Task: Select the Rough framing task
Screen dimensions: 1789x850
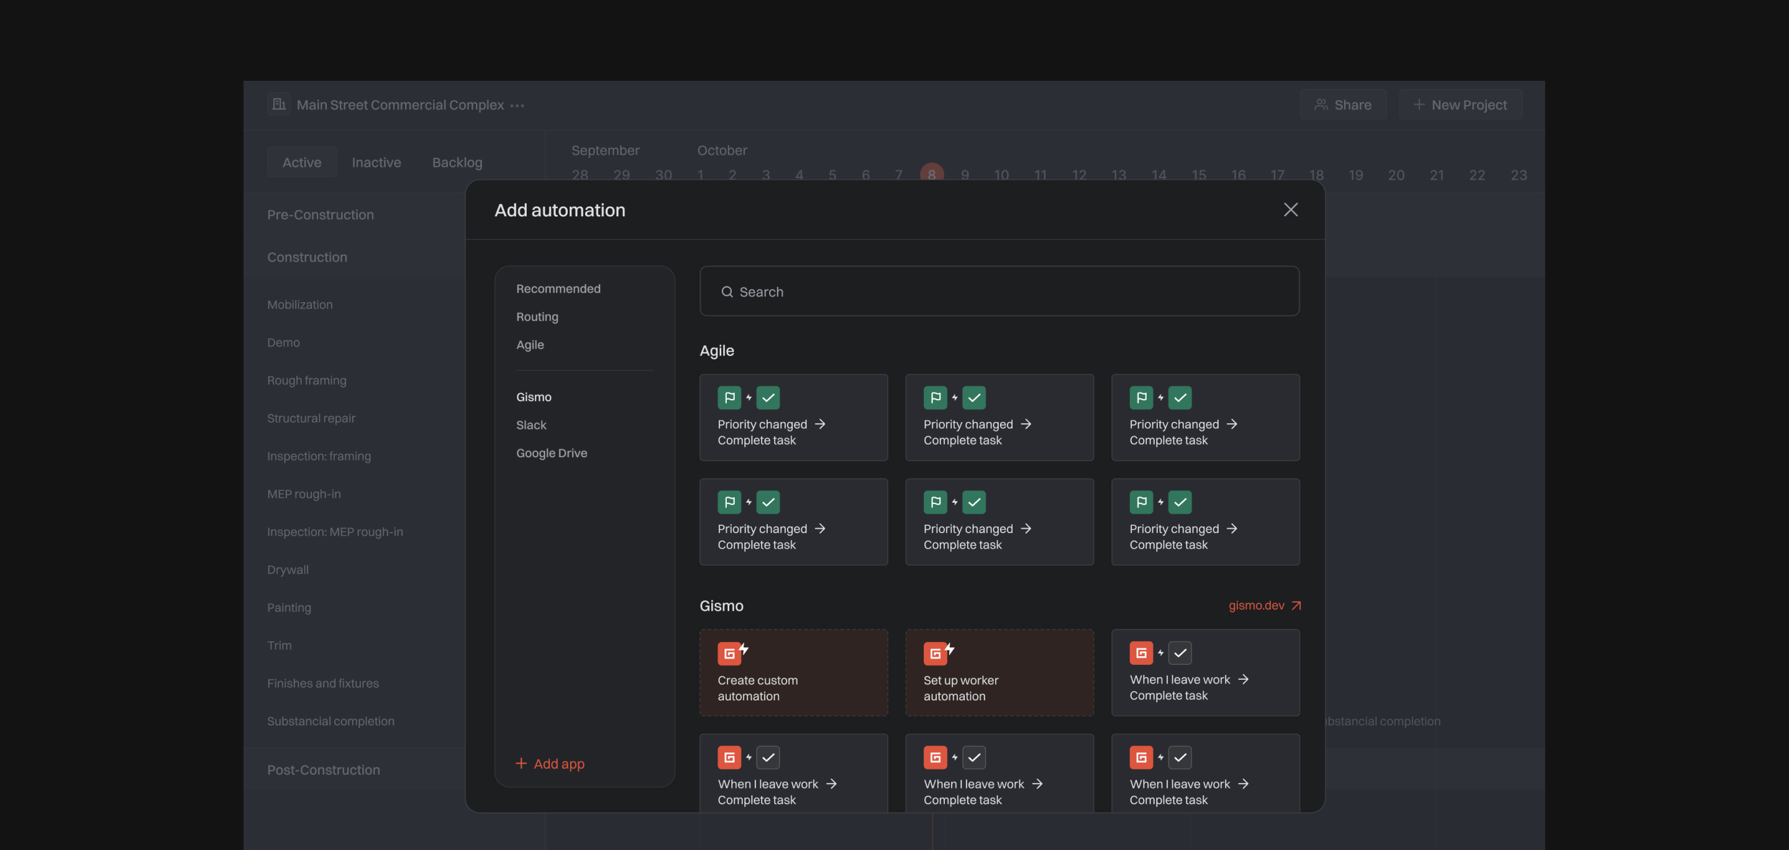Action: [x=306, y=380]
